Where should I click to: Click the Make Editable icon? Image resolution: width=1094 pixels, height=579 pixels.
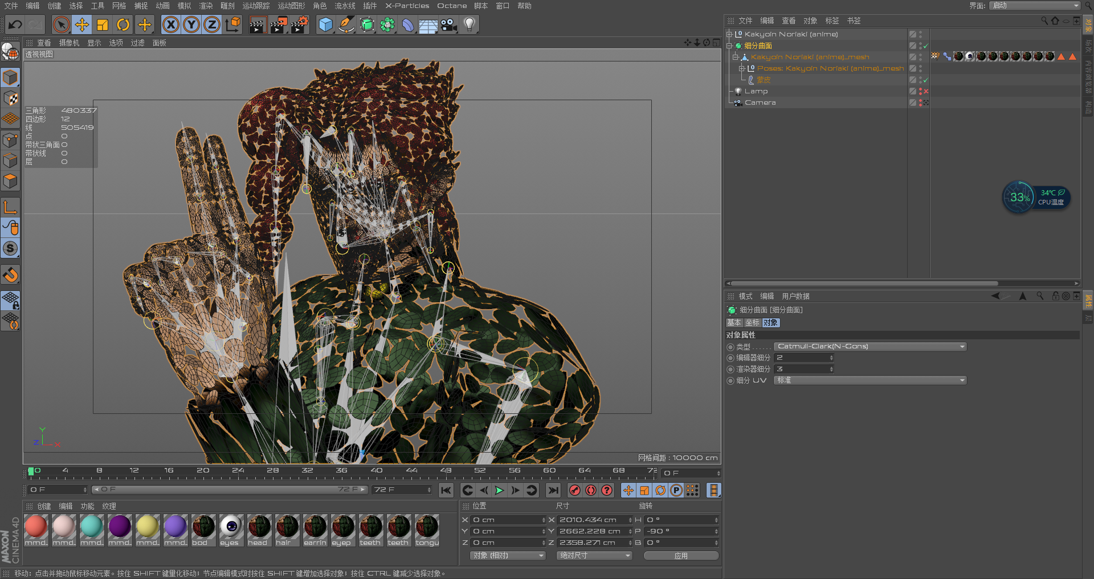10,52
